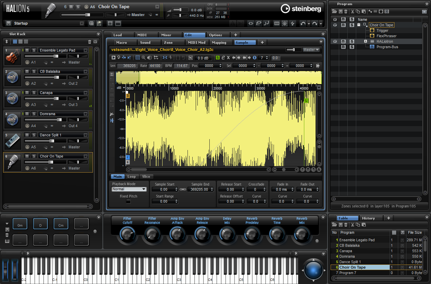Open the Playback Mode dropdown set to Normal
Viewport: 431px width, 284px height.
[x=129, y=189]
